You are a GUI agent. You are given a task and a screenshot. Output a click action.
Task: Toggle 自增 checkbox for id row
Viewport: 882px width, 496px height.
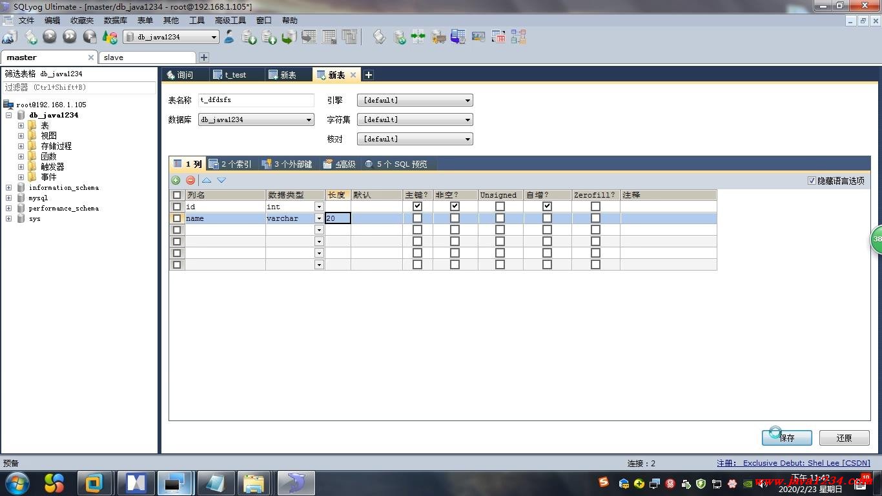point(547,207)
